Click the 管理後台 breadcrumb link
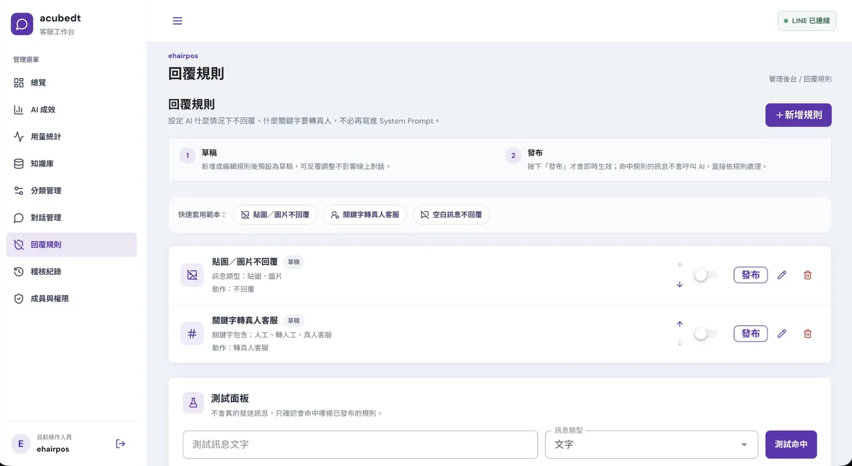 [x=782, y=79]
